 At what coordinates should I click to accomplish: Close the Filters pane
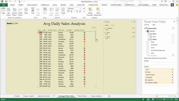(x=134, y=22)
